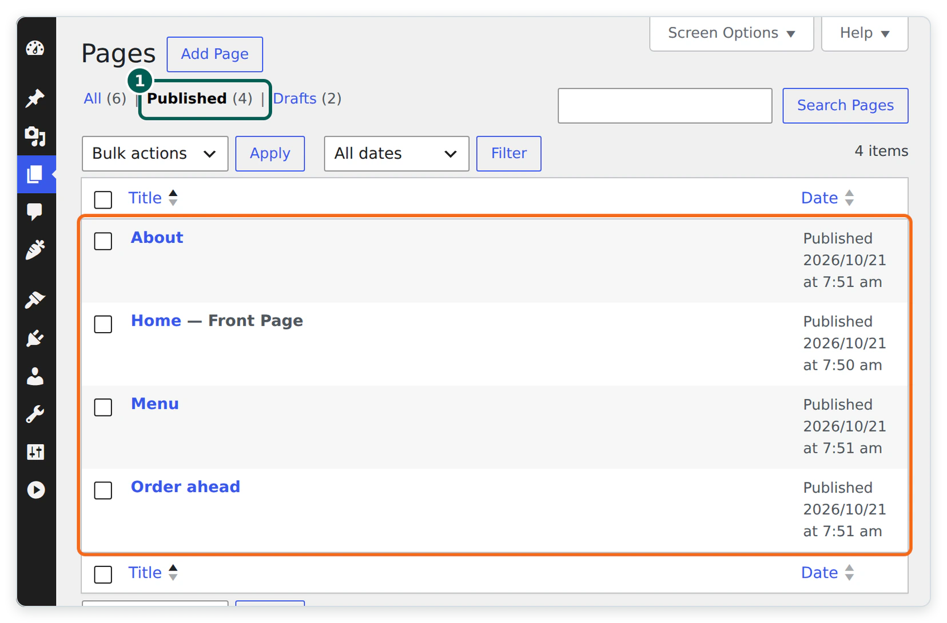
Task: Expand the Help panel
Action: 865,33
